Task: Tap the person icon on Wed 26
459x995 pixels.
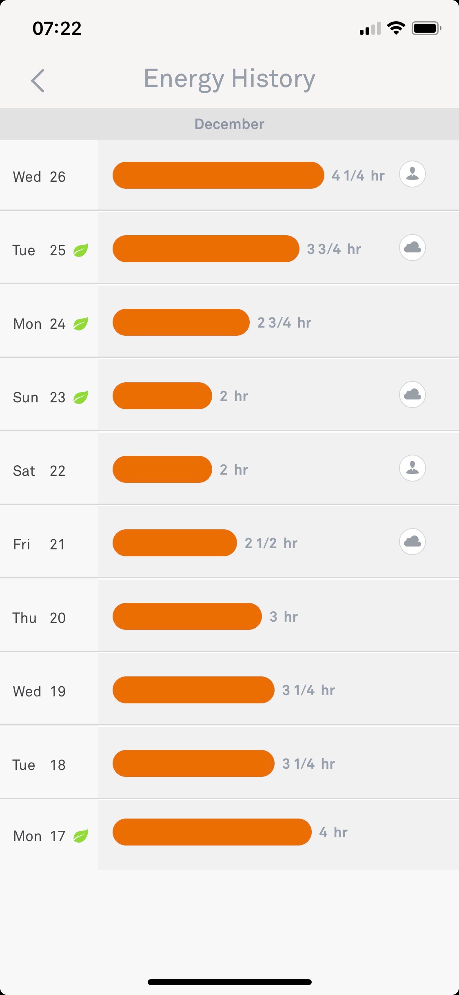Action: (412, 174)
